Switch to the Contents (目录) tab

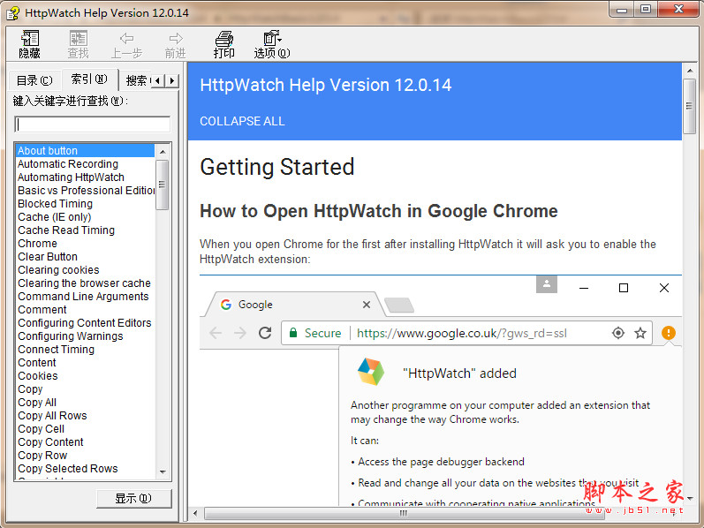34,80
